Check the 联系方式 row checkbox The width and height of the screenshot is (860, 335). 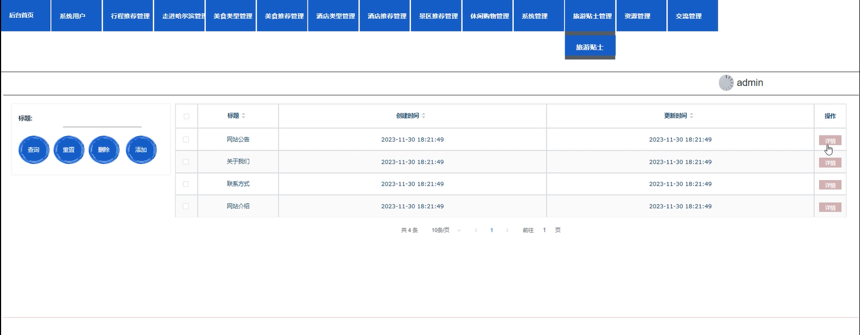(186, 183)
